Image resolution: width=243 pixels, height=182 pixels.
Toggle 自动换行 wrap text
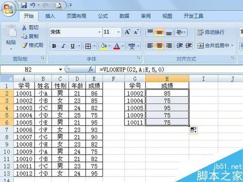pyautogui.click(x=211, y=32)
